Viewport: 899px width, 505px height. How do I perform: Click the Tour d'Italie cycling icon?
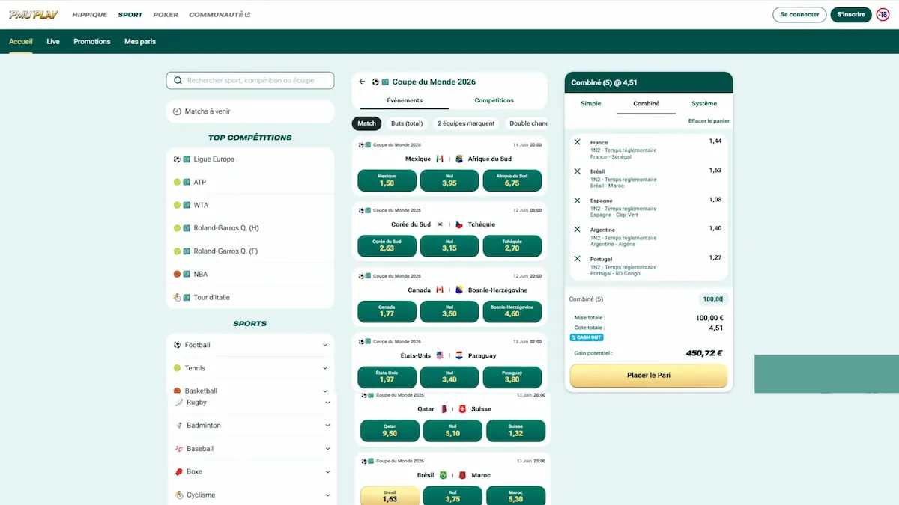pyautogui.click(x=178, y=297)
